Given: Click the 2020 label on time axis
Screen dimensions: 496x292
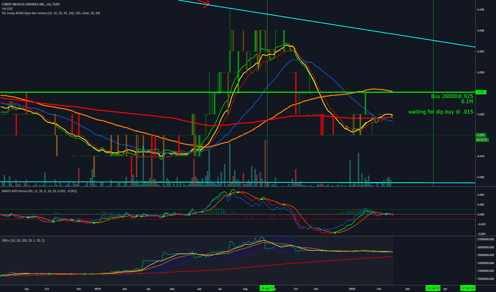Looking at the screenshot, I should pos(352,289).
